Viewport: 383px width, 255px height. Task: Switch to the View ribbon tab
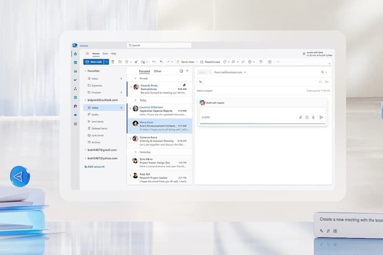(105, 53)
